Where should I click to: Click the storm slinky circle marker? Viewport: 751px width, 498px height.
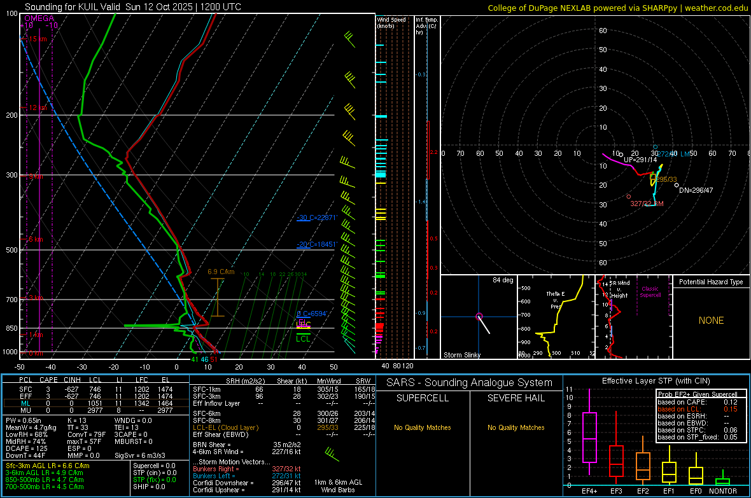(x=479, y=317)
